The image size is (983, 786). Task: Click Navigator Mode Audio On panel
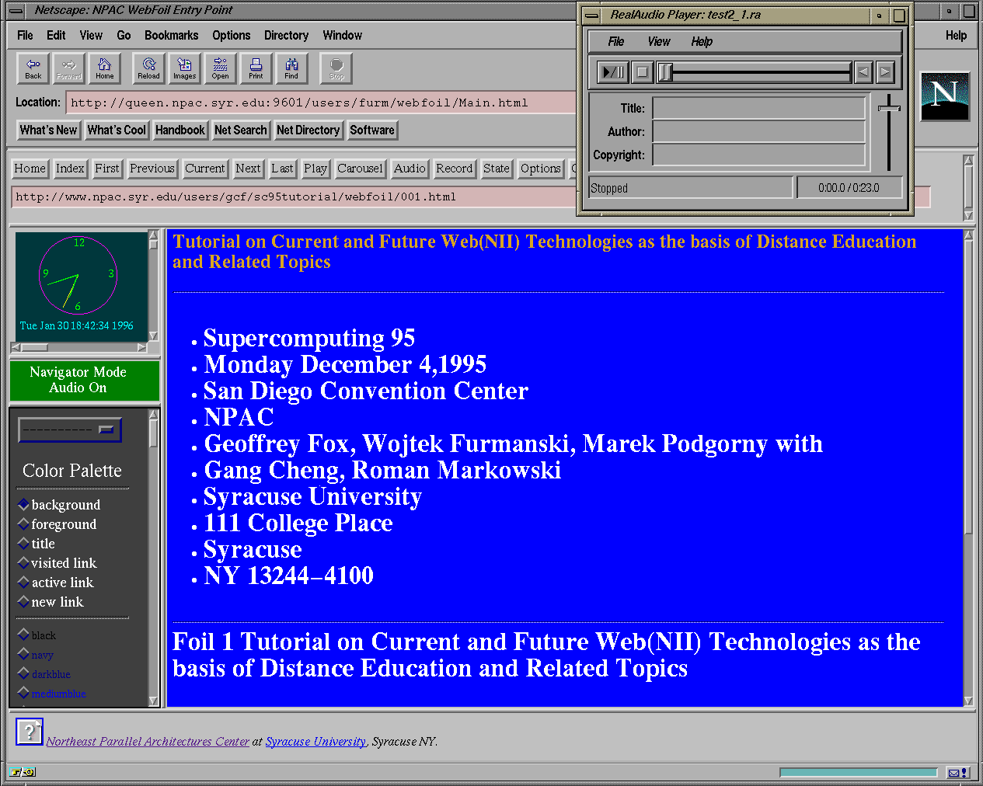(x=85, y=381)
